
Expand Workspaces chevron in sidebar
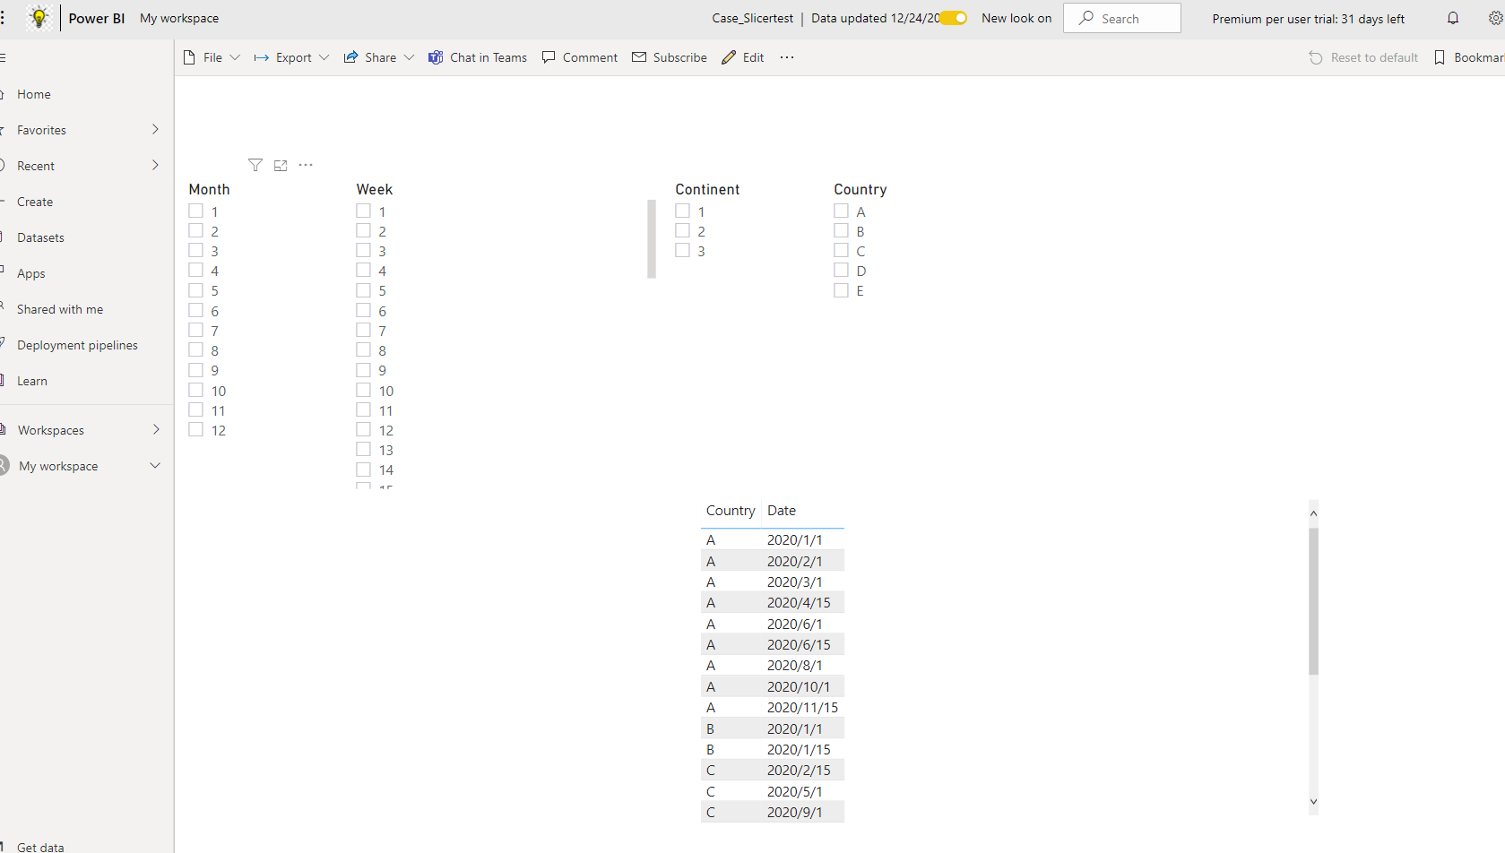(156, 430)
